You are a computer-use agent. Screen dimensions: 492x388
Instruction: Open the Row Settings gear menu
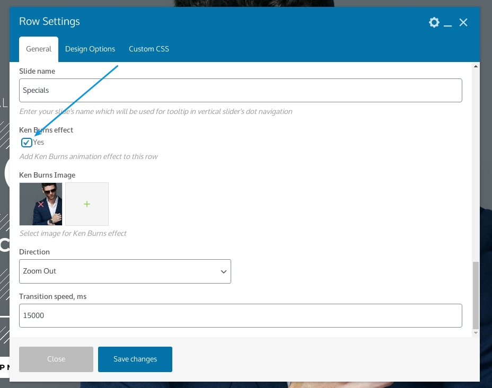[434, 22]
